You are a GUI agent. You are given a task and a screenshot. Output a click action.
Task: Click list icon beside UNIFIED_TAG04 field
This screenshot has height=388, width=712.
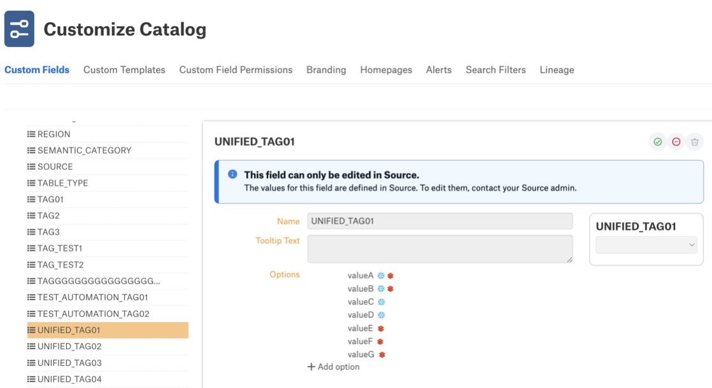31,379
